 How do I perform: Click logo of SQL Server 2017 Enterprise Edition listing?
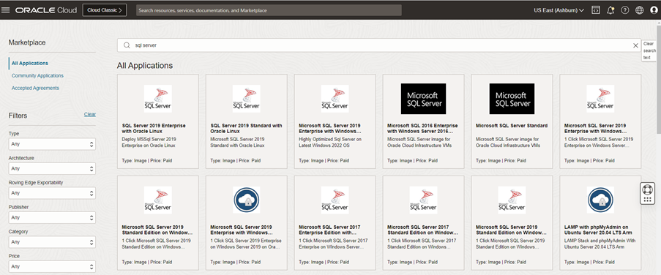tap(335, 200)
